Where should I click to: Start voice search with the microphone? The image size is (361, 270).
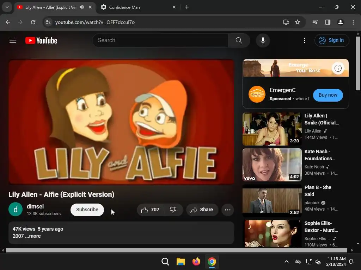263,40
